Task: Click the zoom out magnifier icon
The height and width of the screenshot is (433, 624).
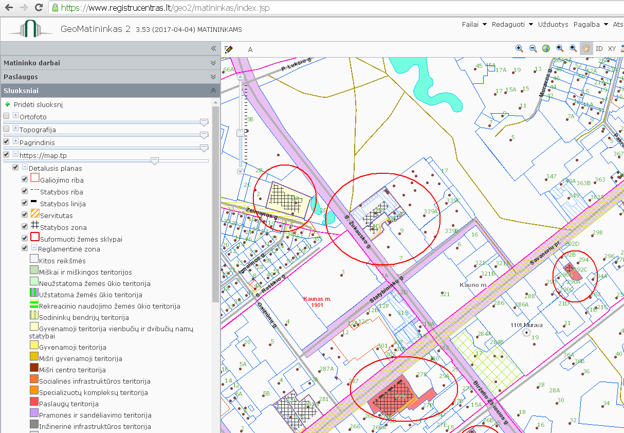Action: 533,48
